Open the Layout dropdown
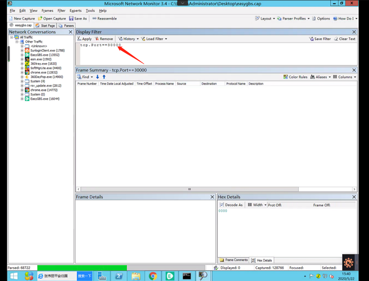The height and width of the screenshot is (281, 369). pos(265,19)
